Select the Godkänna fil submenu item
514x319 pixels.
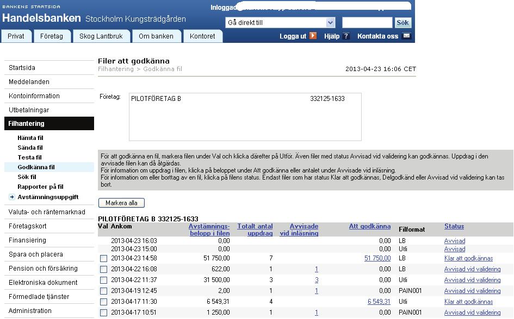point(49,167)
